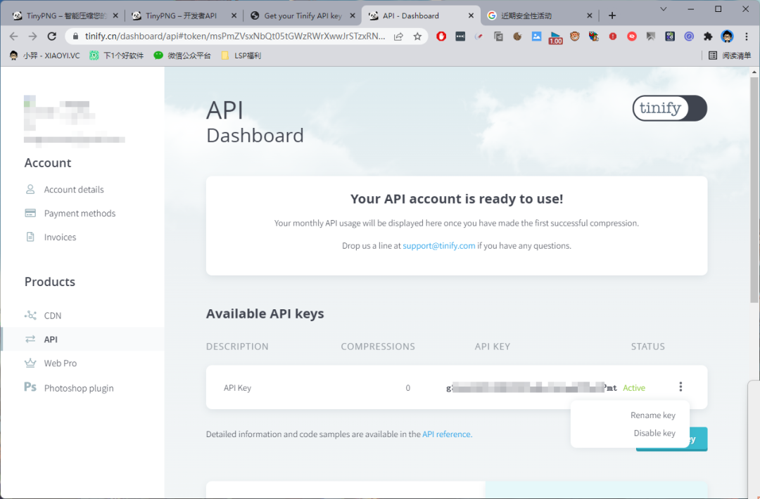Image resolution: width=760 pixels, height=499 pixels.
Task: Select CDN under Products
Action: 52,316
